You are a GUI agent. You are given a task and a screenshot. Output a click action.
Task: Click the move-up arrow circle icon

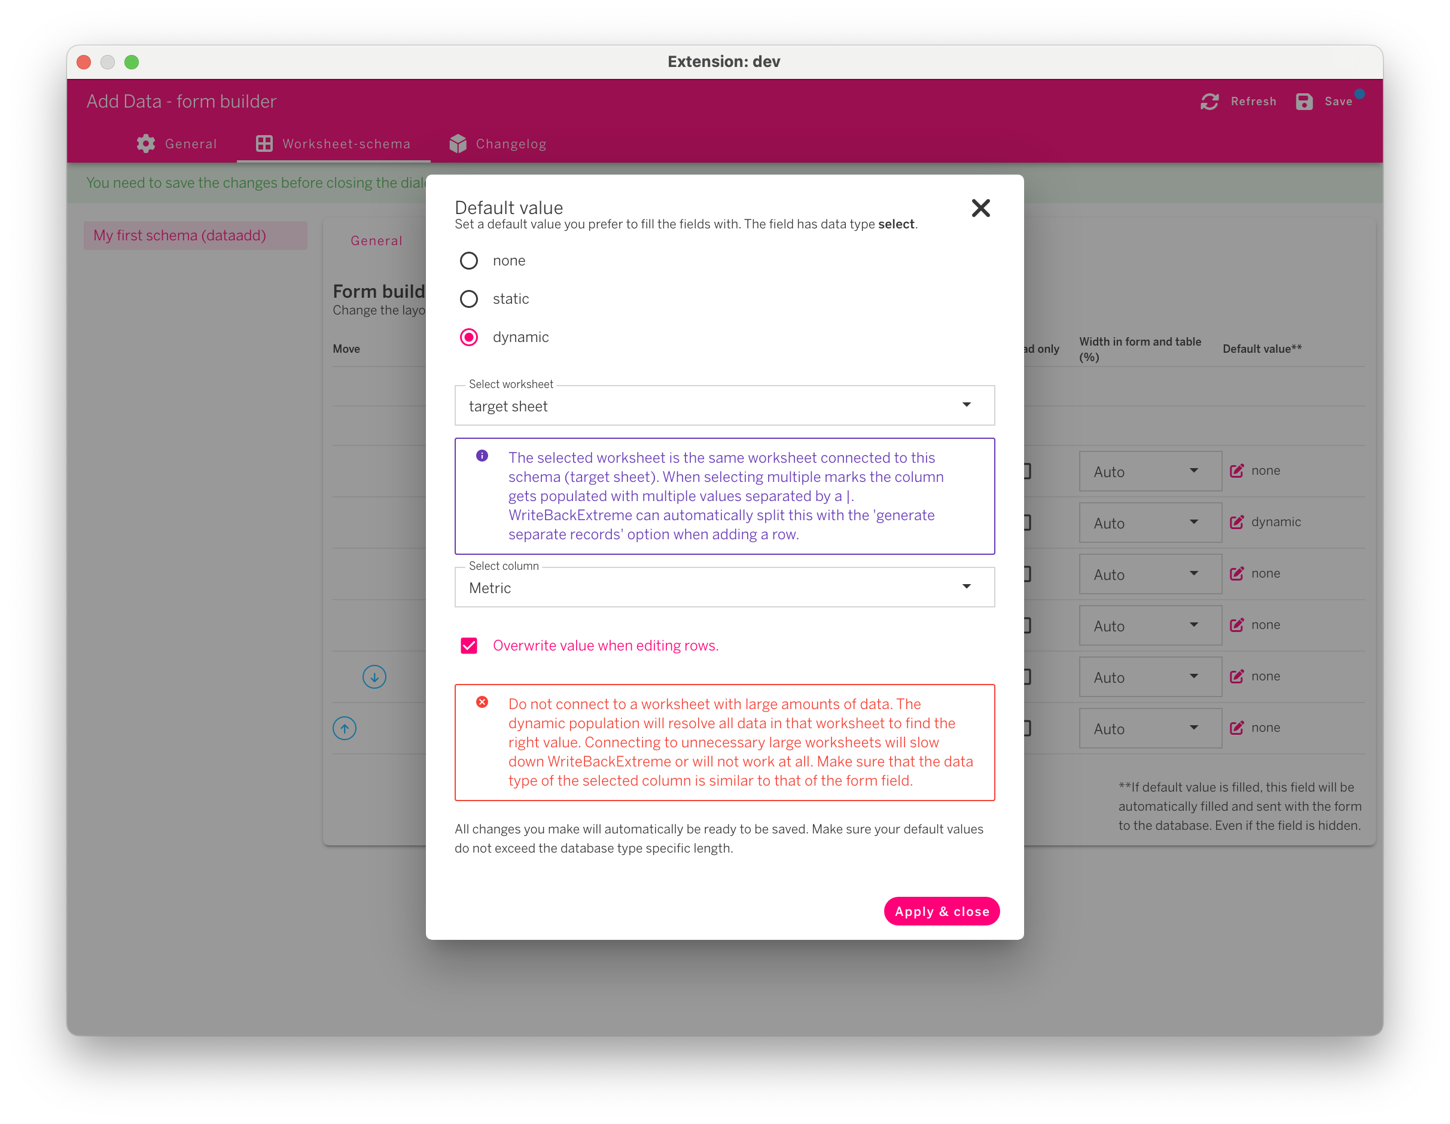pyautogui.click(x=345, y=729)
